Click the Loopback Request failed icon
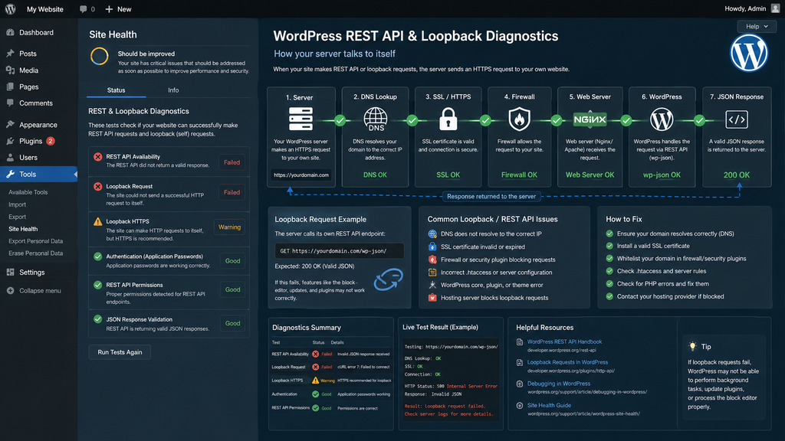Image resolution: width=785 pixels, height=441 pixels. 97,187
